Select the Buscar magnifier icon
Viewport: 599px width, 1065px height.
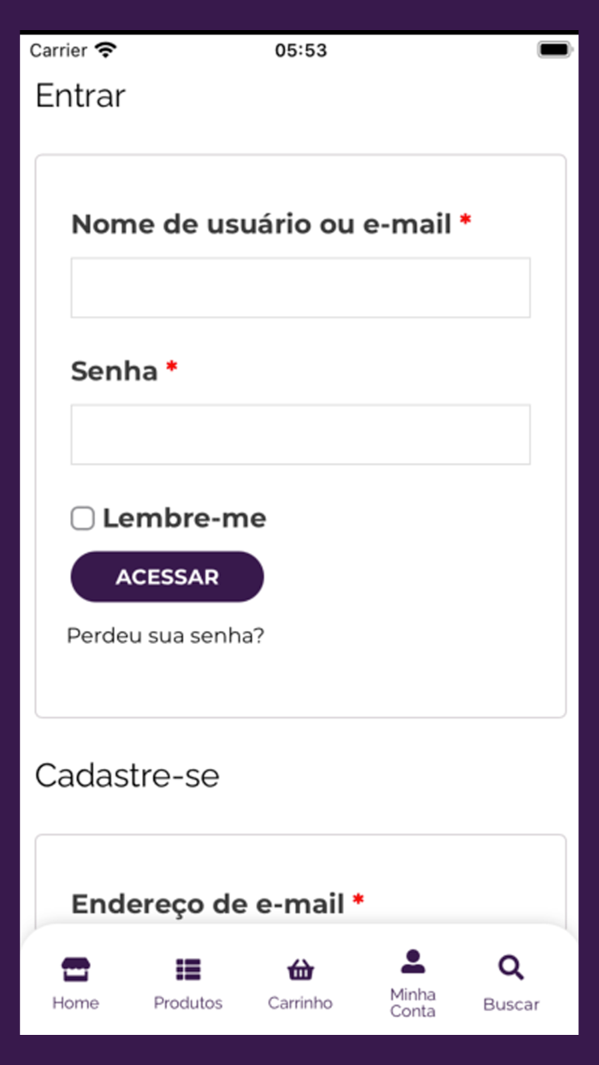(x=510, y=967)
